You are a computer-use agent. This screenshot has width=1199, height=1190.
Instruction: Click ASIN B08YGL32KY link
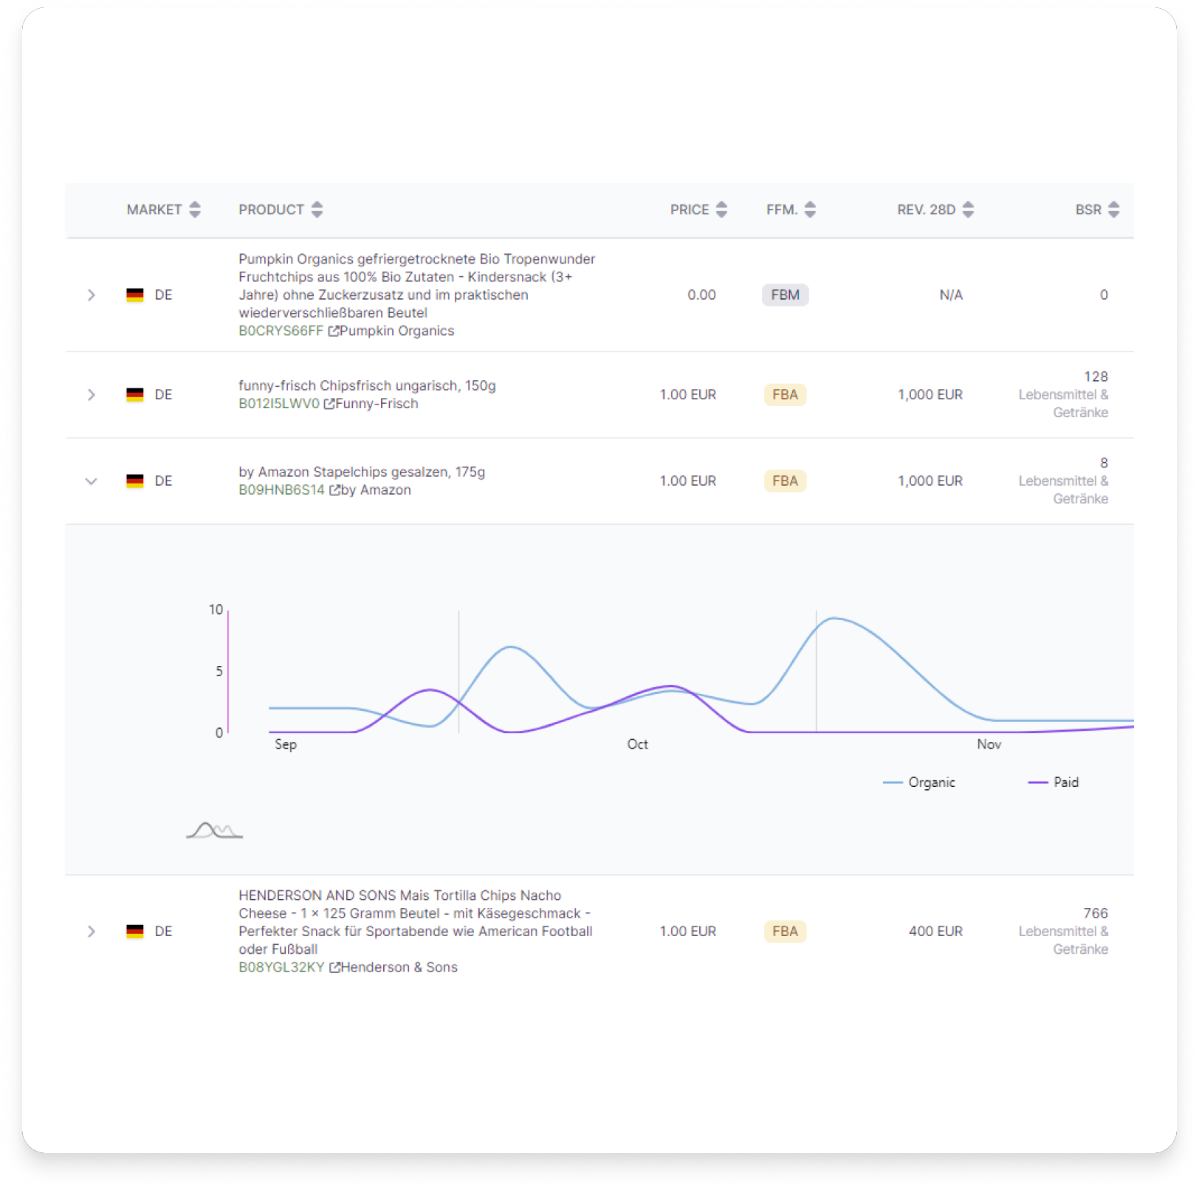[x=281, y=968]
